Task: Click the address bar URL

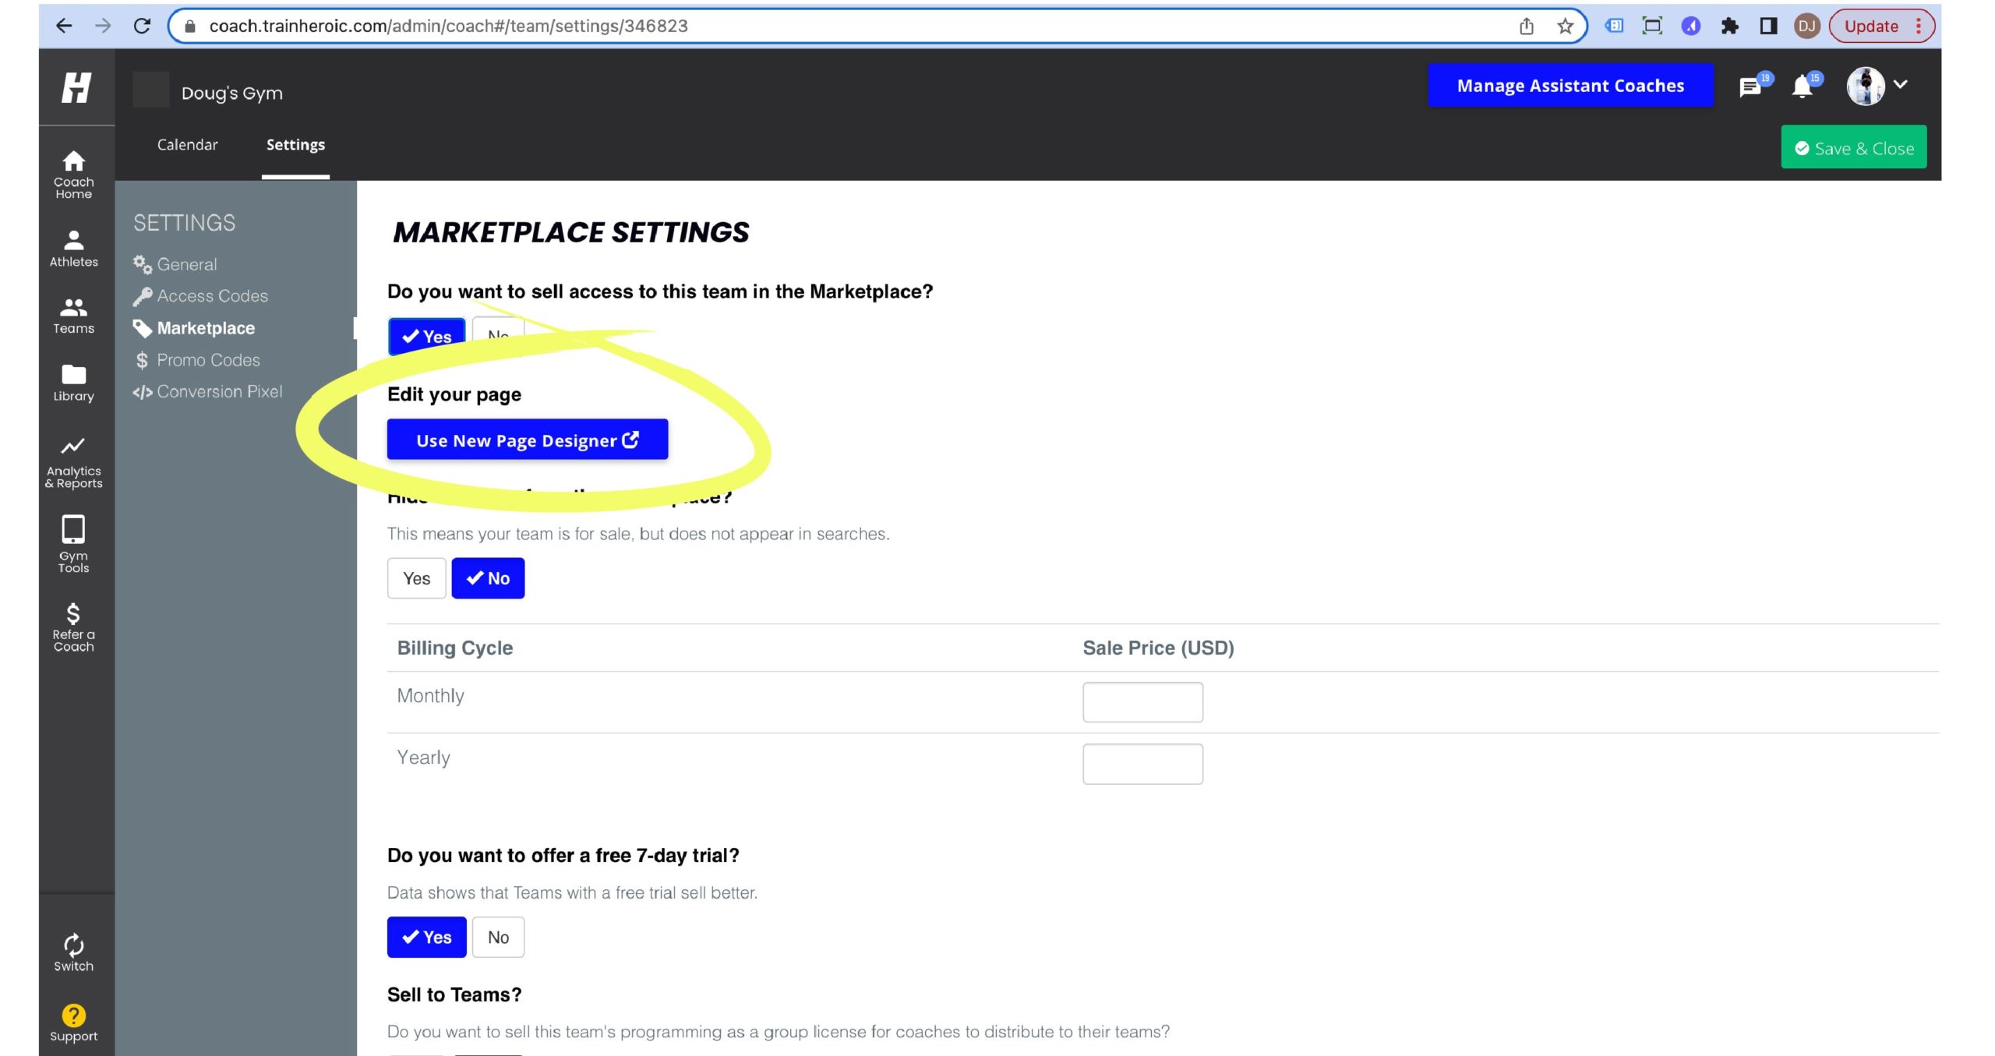Action: tap(448, 26)
